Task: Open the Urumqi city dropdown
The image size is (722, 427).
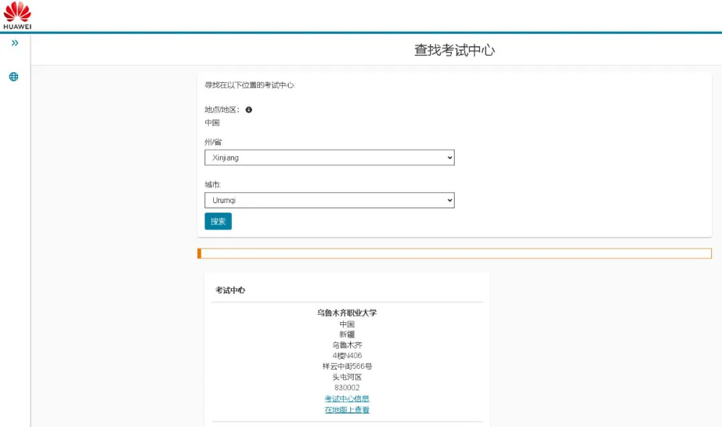Action: [x=329, y=200]
